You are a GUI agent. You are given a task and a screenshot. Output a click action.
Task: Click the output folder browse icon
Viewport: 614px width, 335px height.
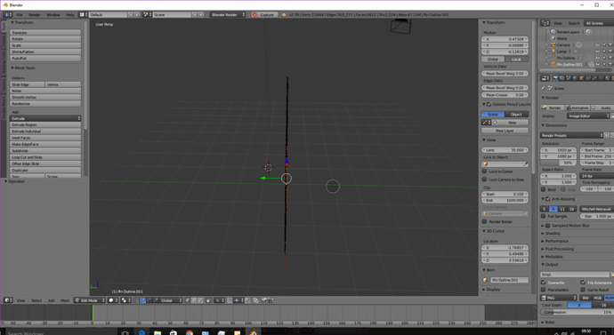[612, 275]
